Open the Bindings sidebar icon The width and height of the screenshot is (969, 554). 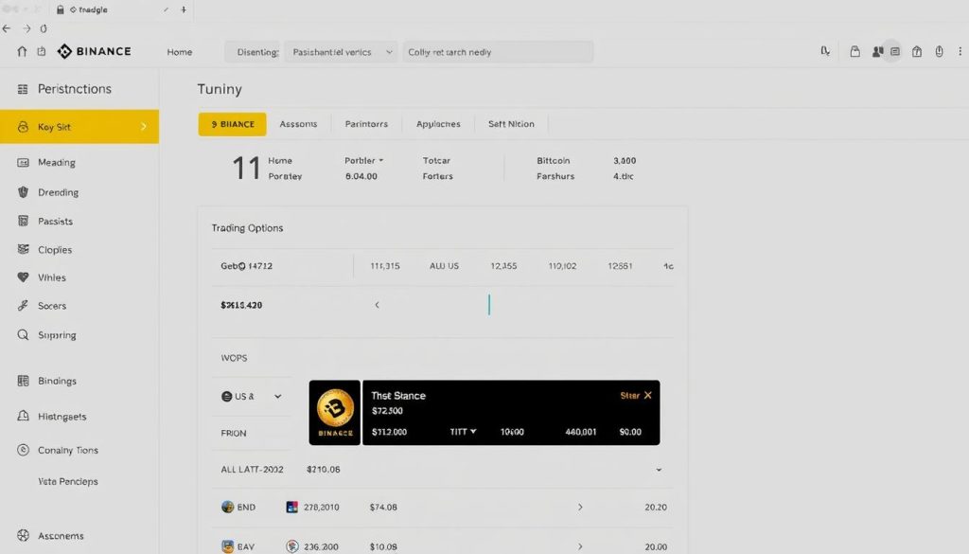23,381
